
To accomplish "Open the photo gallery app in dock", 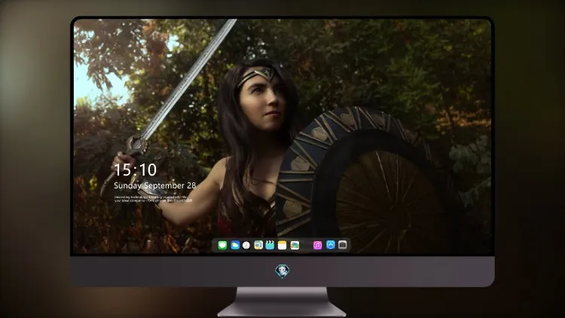I will 295,246.
